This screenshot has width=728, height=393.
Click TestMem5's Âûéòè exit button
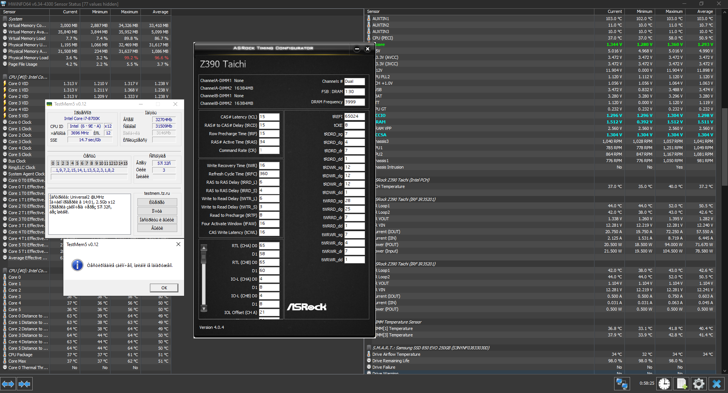(x=157, y=228)
